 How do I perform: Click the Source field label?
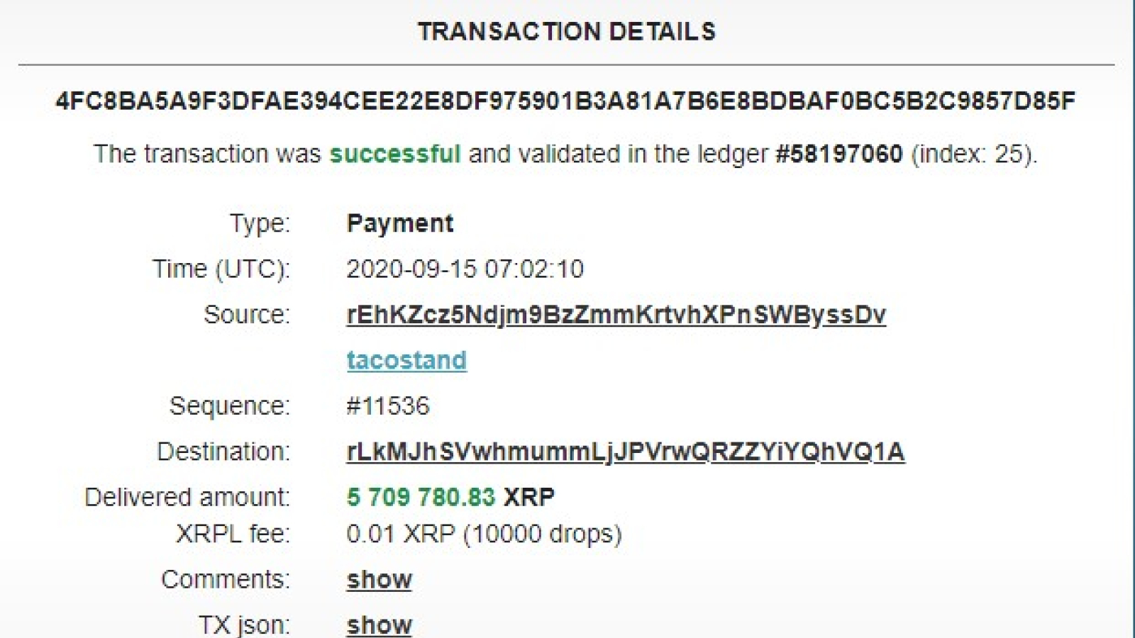[x=247, y=314]
